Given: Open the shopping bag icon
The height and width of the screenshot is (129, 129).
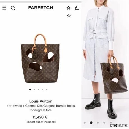Looking at the screenshot, I should pos(77,8).
